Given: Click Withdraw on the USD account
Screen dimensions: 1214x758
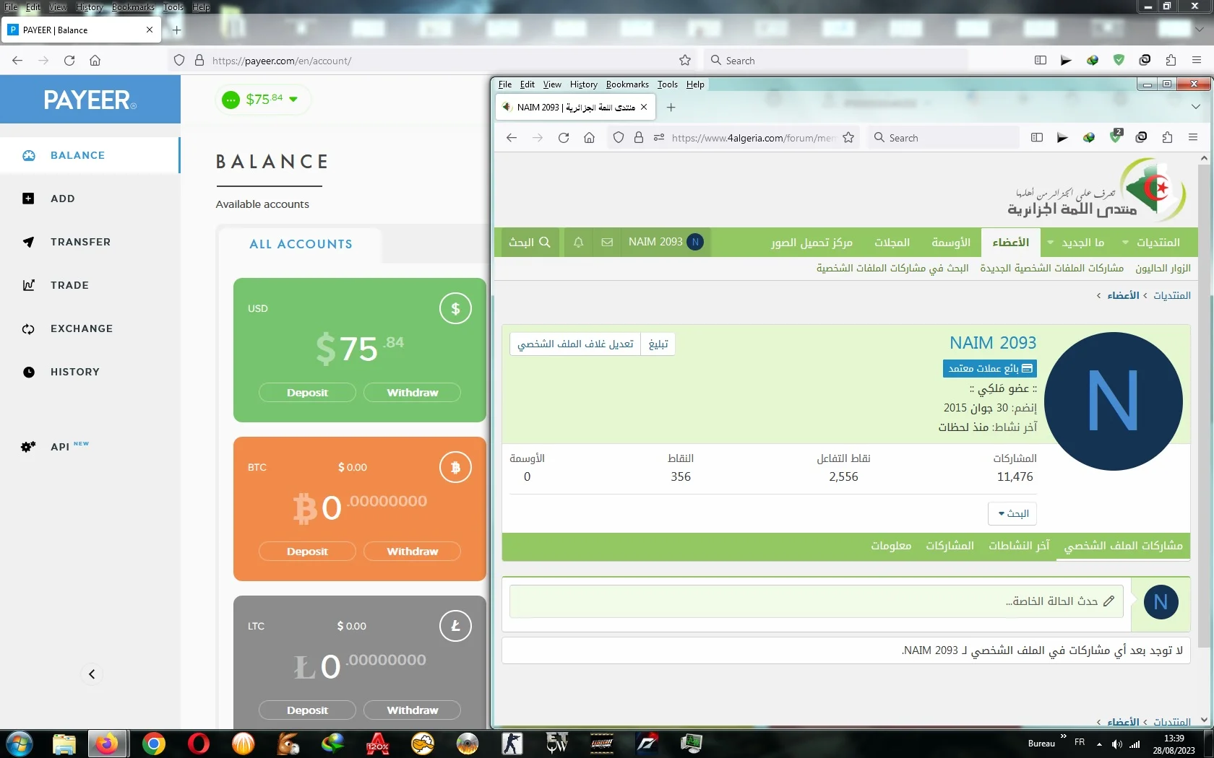Looking at the screenshot, I should pyautogui.click(x=412, y=393).
